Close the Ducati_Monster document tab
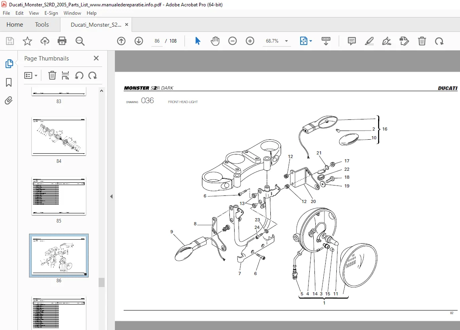The height and width of the screenshot is (330, 460). click(x=127, y=25)
